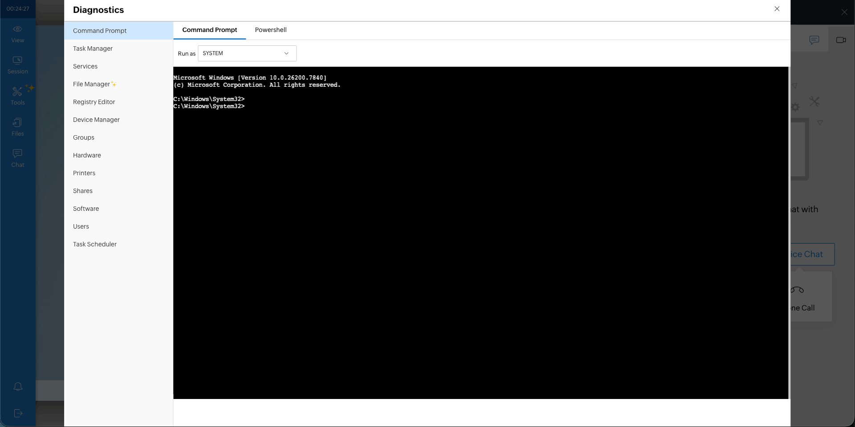Click the video camera icon behind the dialog
This screenshot has height=427, width=855.
click(841, 40)
